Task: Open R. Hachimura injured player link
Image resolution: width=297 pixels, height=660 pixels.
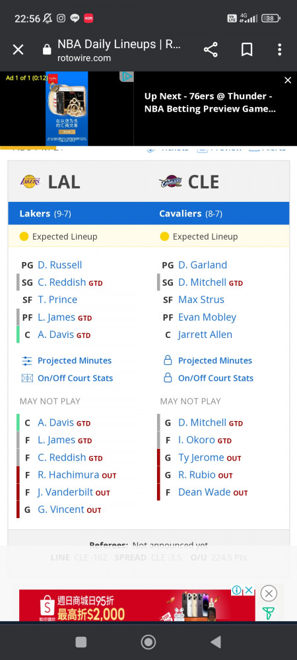Action: point(68,475)
